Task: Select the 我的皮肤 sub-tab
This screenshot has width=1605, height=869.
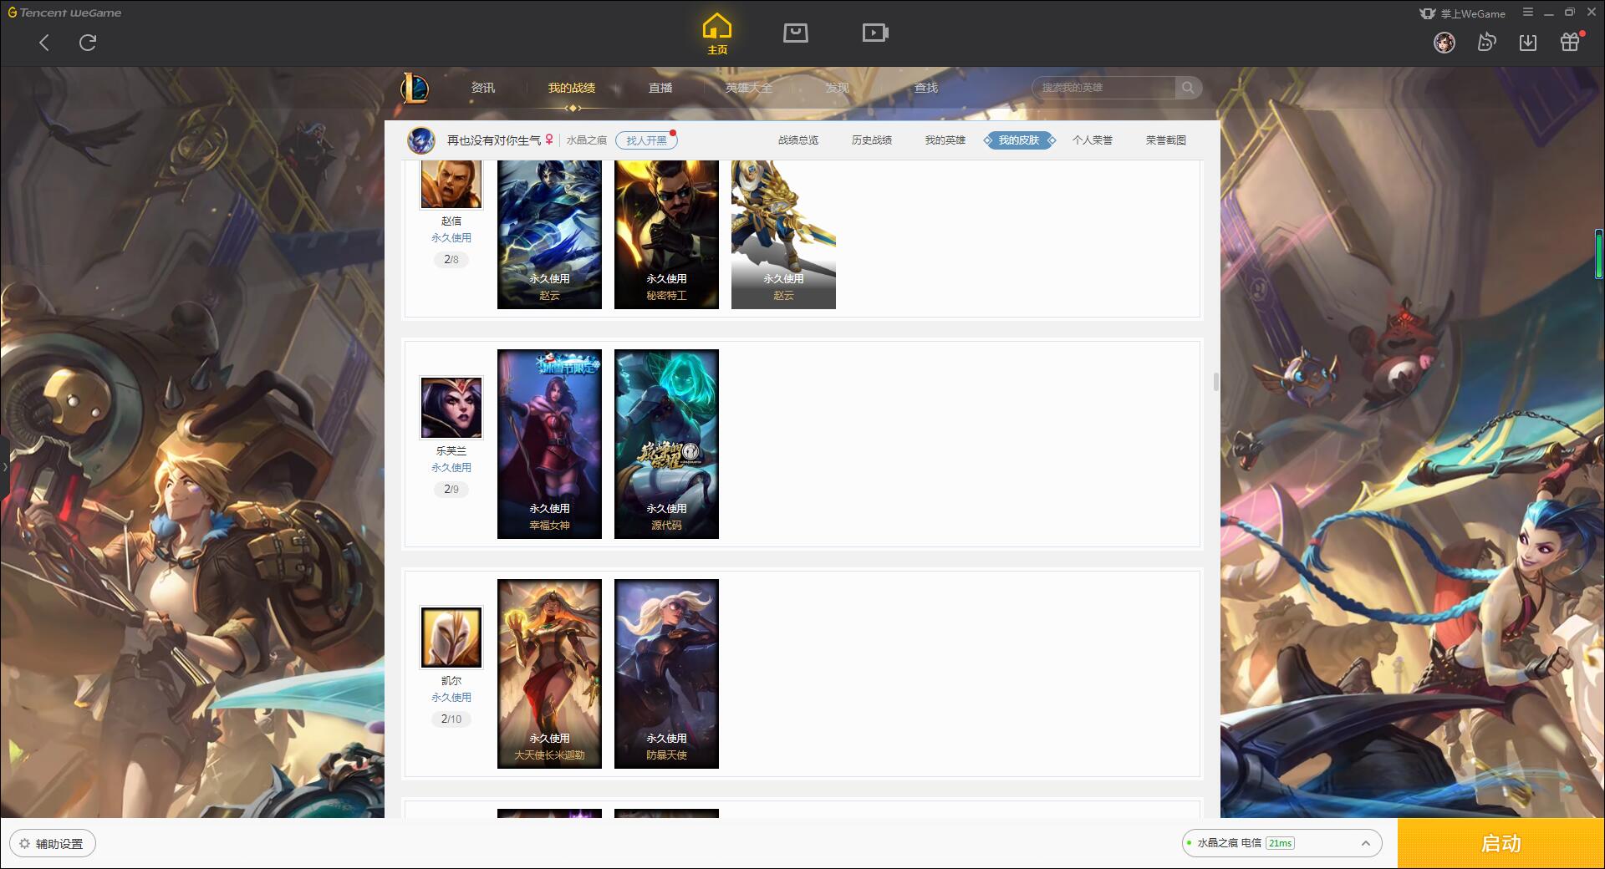Action: click(x=1019, y=140)
